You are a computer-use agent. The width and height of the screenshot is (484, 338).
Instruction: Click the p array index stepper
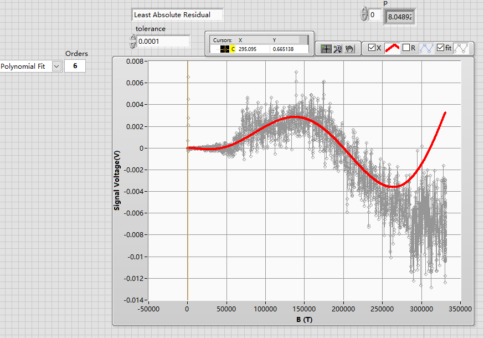point(364,14)
